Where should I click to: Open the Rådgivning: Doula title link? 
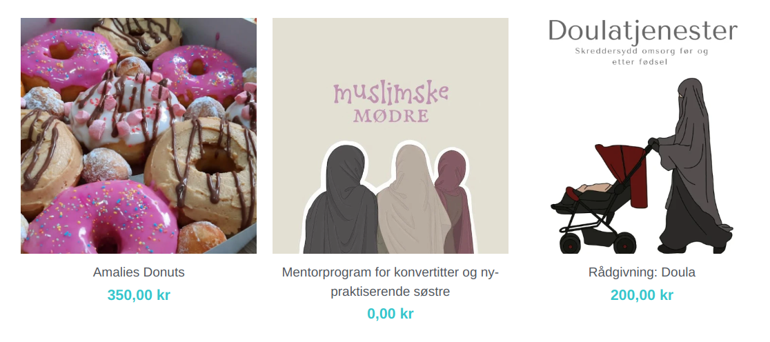click(x=642, y=272)
